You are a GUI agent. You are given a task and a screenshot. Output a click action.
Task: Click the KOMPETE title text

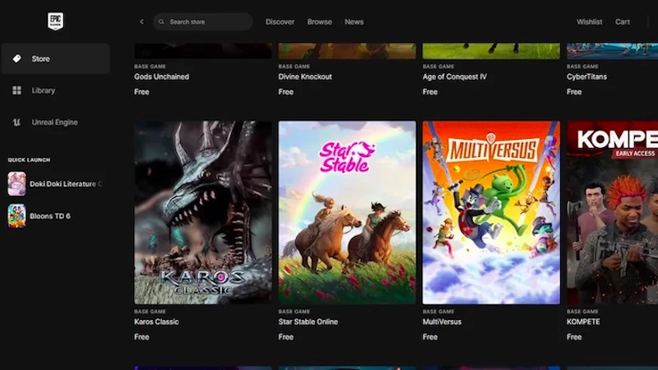(583, 321)
